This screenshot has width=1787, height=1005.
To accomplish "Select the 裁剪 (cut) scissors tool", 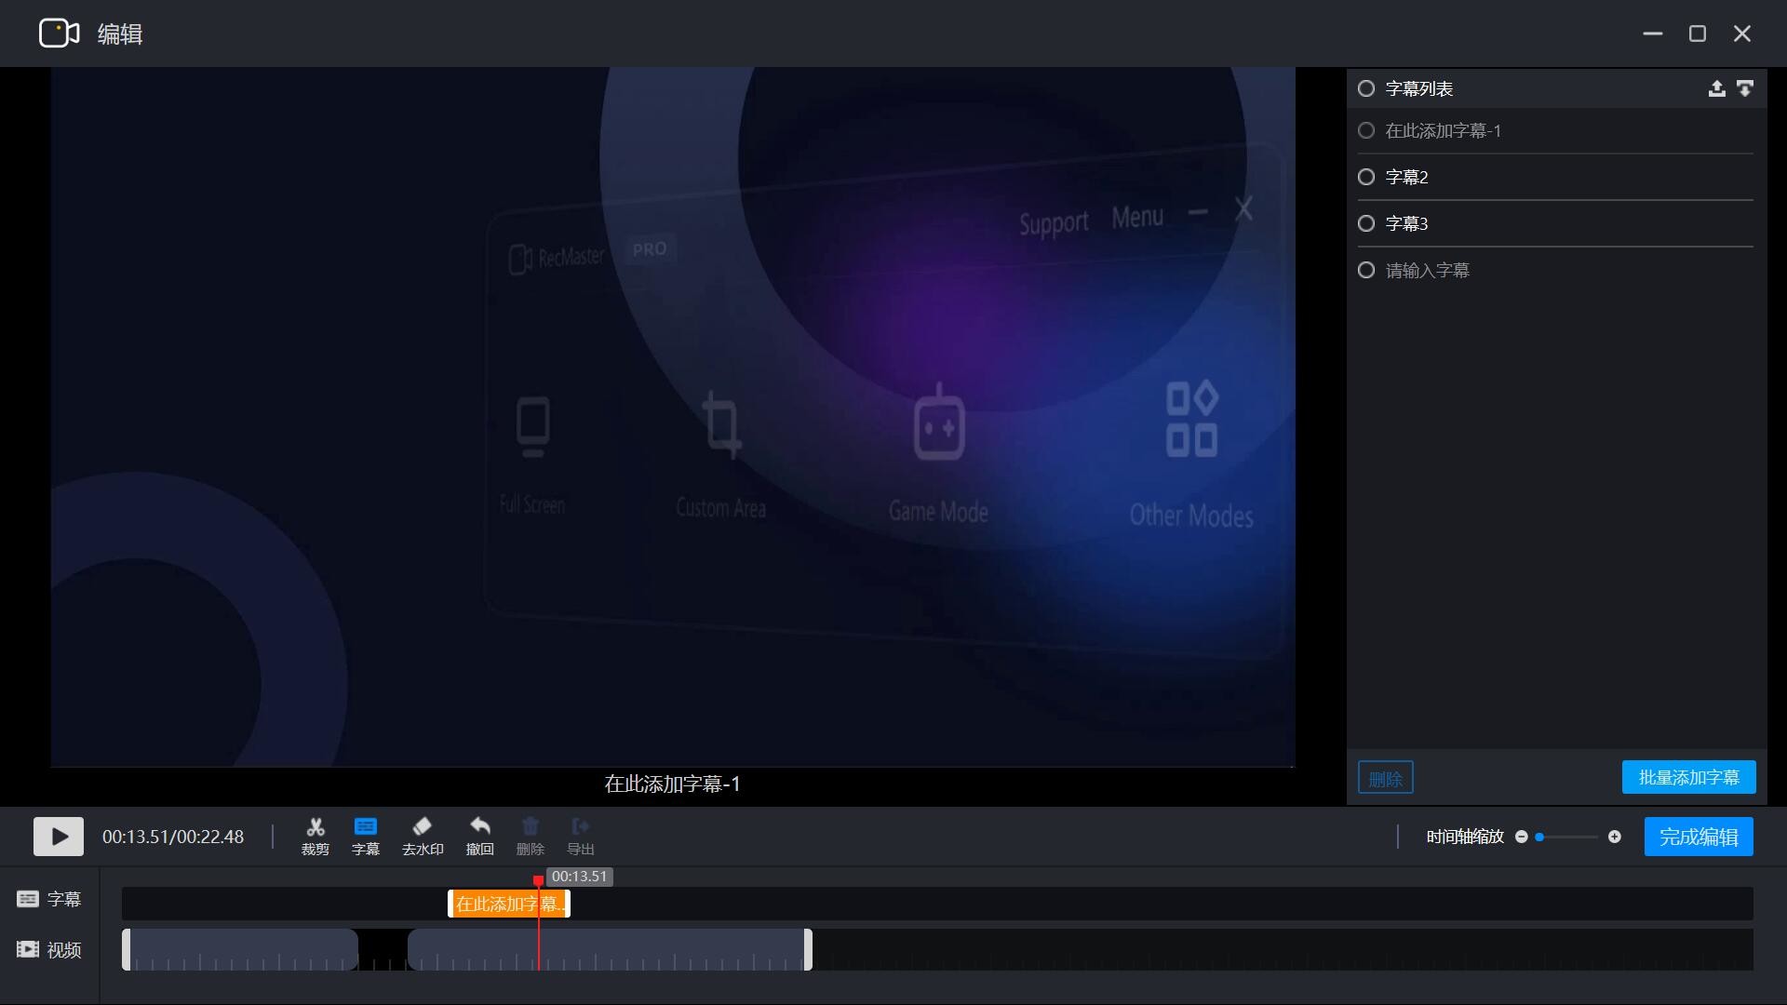I will pos(315,835).
